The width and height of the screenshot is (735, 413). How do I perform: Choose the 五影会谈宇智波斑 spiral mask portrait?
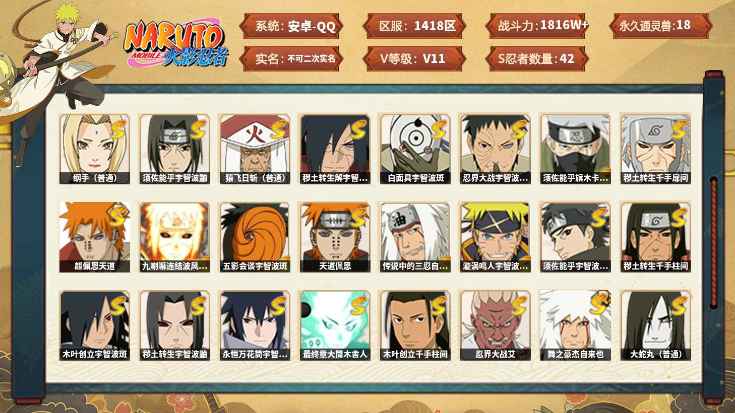click(x=255, y=237)
